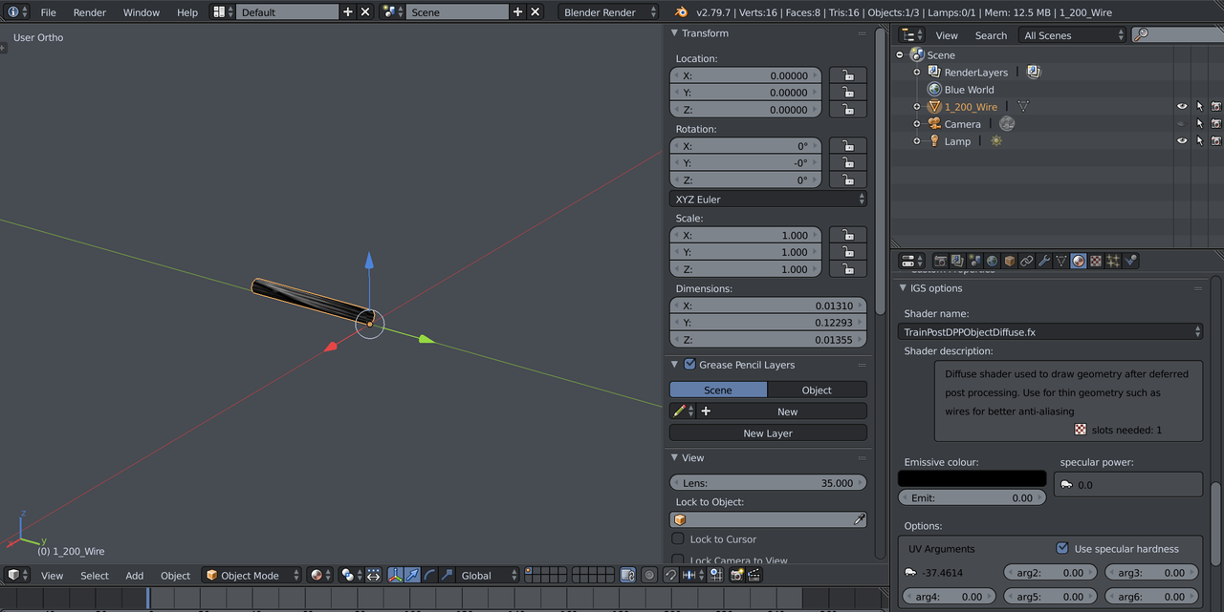The image size is (1224, 612).
Task: Collapse the IGS options panel
Action: [x=902, y=288]
